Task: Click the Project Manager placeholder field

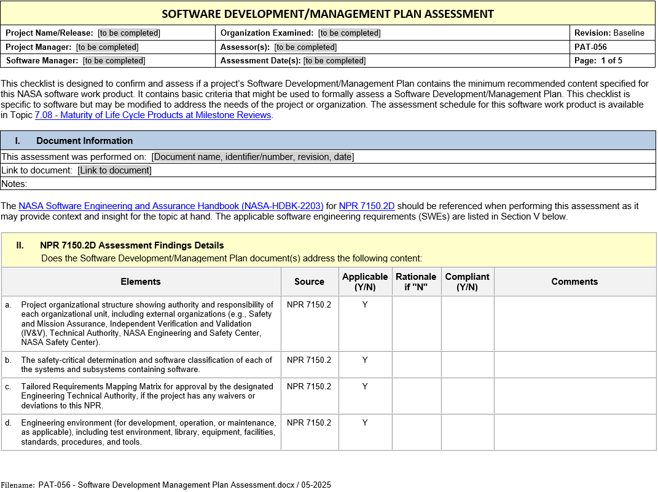Action: 107,47
